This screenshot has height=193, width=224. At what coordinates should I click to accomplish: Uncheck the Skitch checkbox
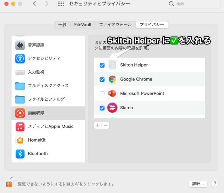pyautogui.click(x=102, y=108)
